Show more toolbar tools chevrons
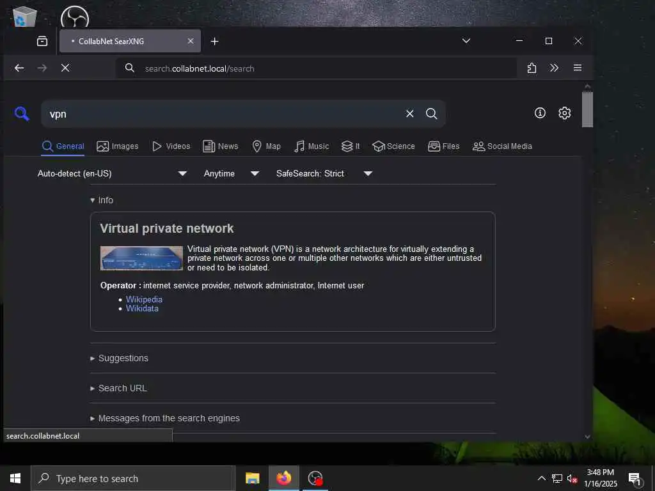The image size is (655, 491). tap(554, 68)
